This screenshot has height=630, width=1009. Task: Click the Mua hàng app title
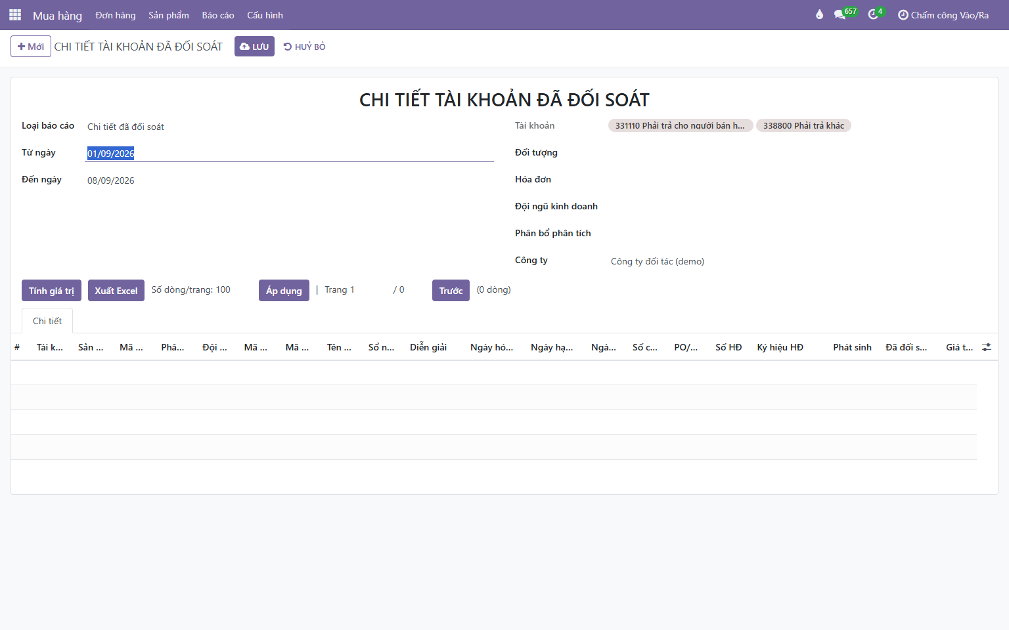pos(57,15)
